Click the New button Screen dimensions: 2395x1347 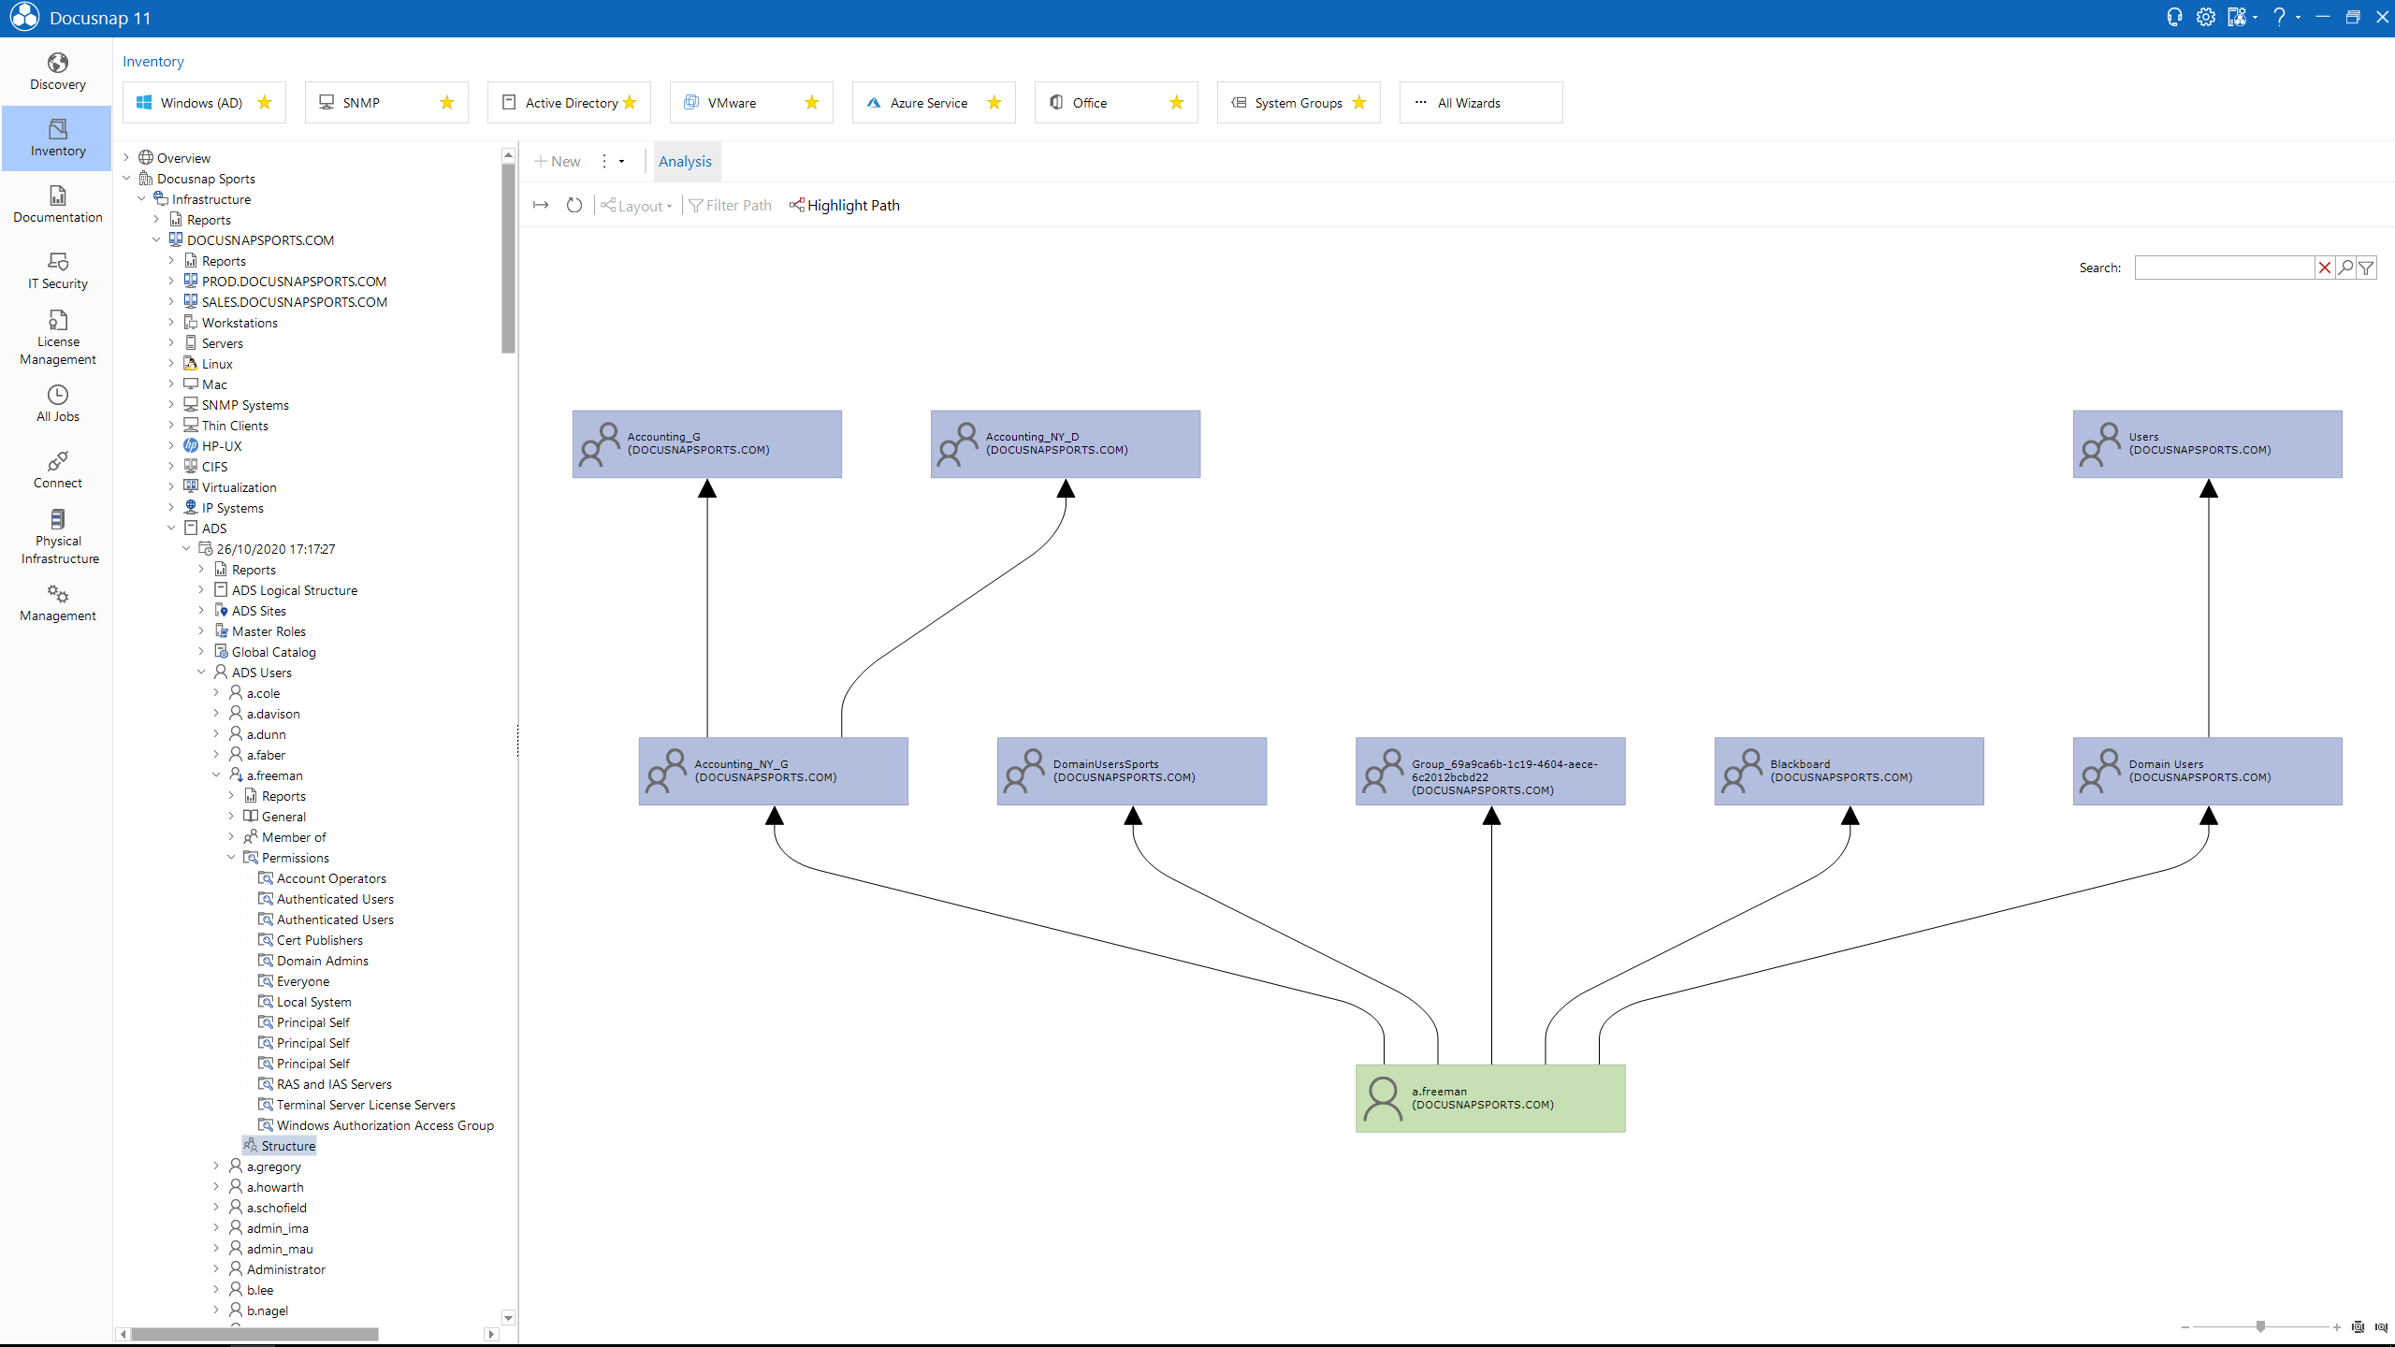click(558, 161)
